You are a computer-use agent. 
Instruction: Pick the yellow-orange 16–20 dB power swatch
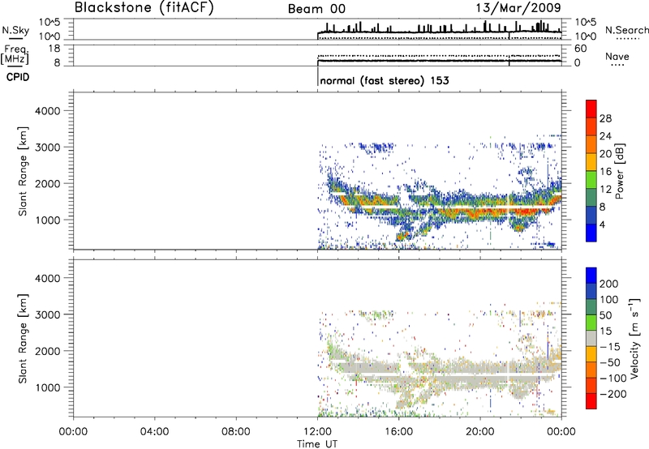[x=591, y=162]
